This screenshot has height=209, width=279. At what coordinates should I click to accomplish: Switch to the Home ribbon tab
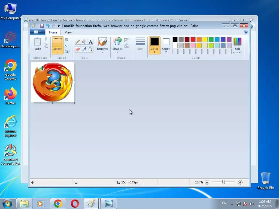pos(53,32)
